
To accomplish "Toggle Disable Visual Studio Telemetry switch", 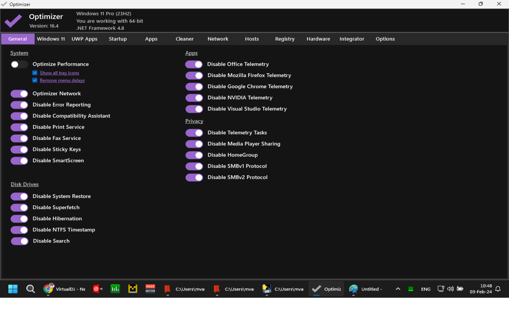I will [x=194, y=109].
